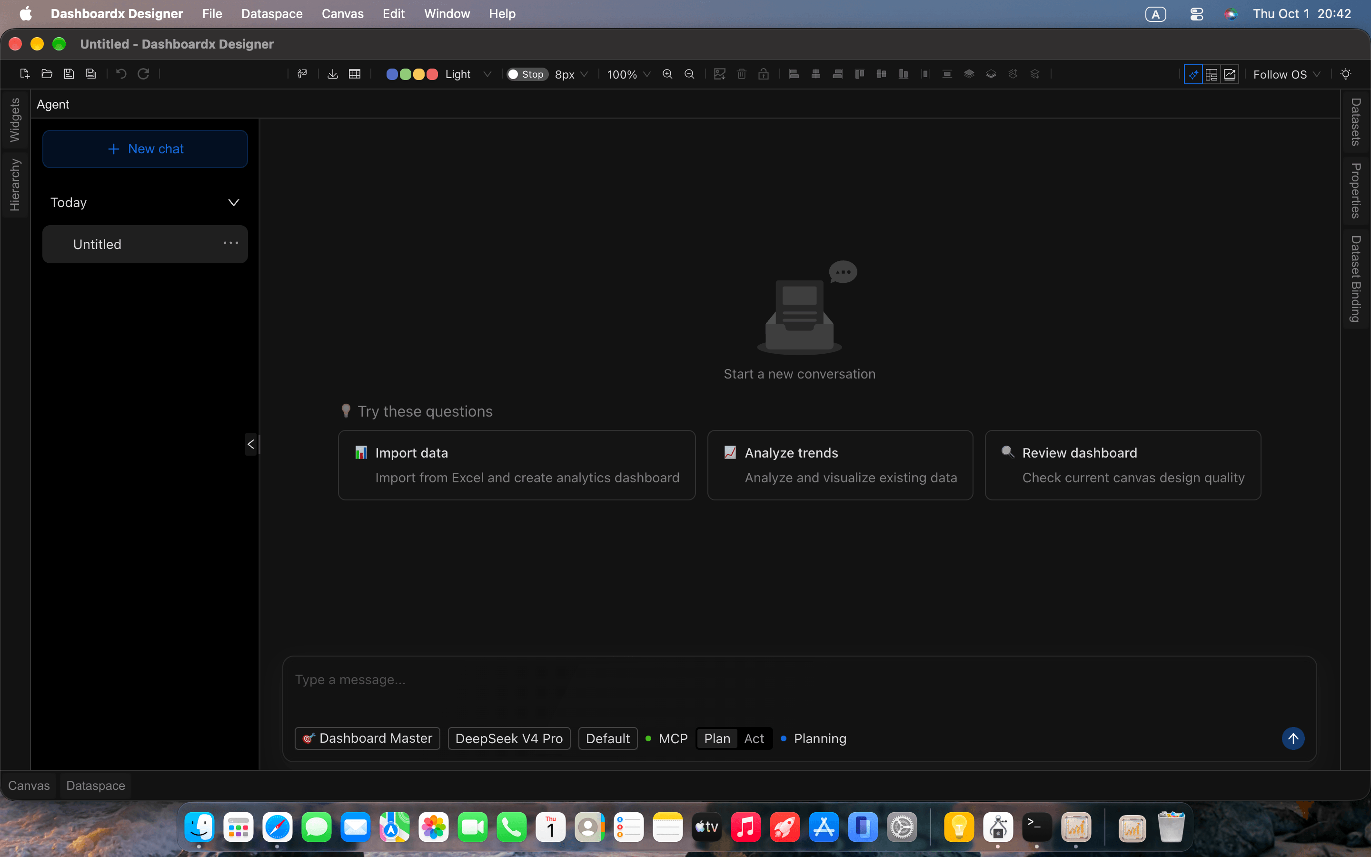Toggle the Stop switch in toolbar
Screen dimensions: 1371x857
[x=527, y=74]
